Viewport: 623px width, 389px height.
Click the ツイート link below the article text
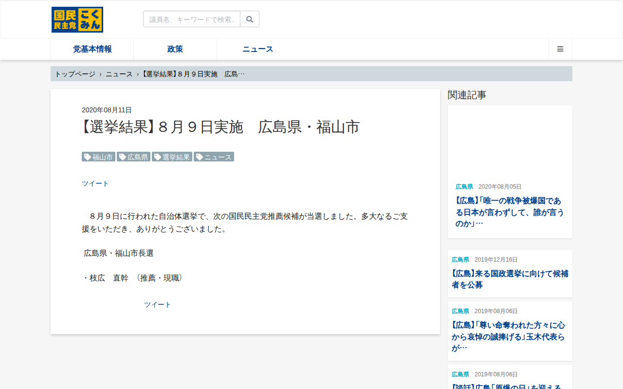(x=158, y=304)
